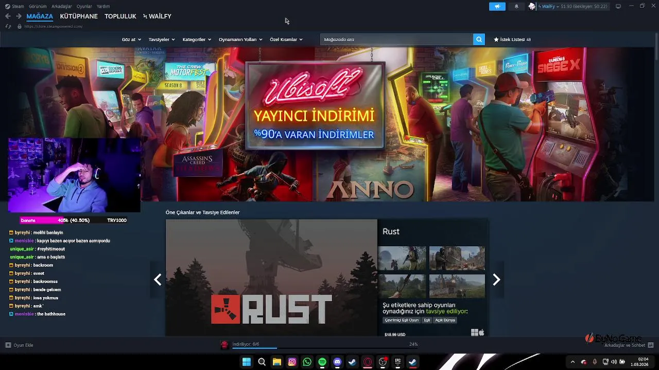This screenshot has height=370, width=659.
Task: Open the blue megaphone announcements button
Action: click(x=497, y=6)
